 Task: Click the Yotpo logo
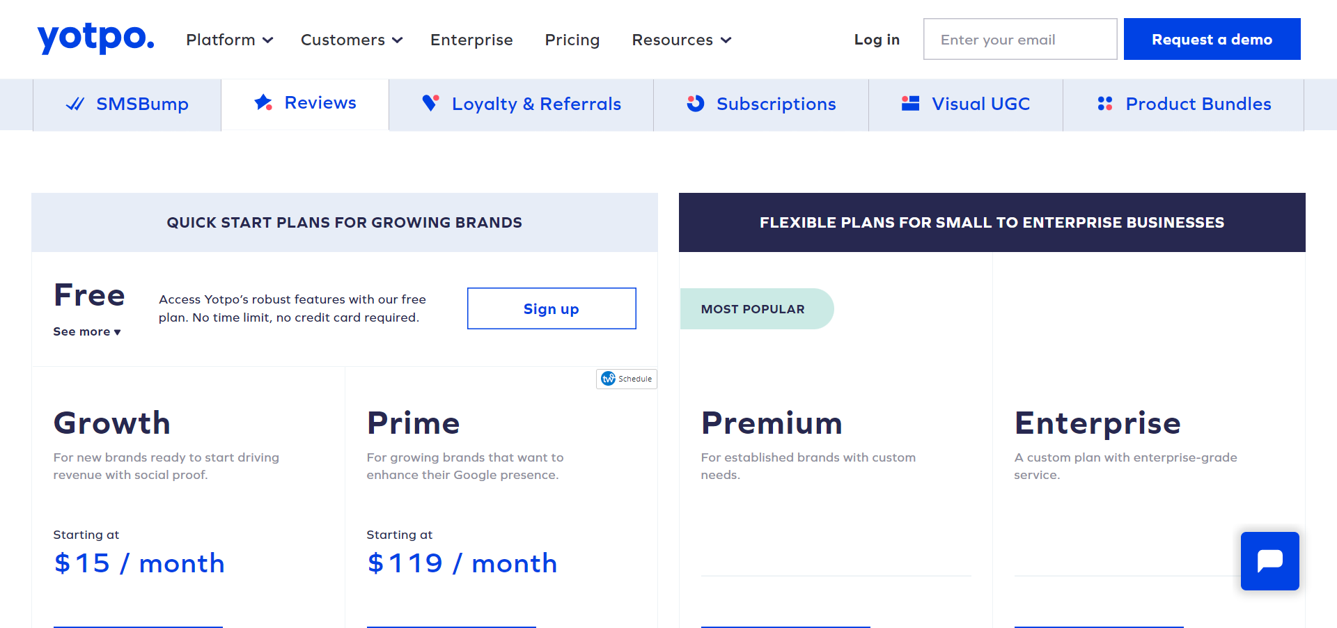[x=95, y=38]
